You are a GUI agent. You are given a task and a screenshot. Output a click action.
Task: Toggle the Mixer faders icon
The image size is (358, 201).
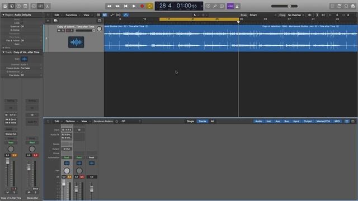point(41,6)
